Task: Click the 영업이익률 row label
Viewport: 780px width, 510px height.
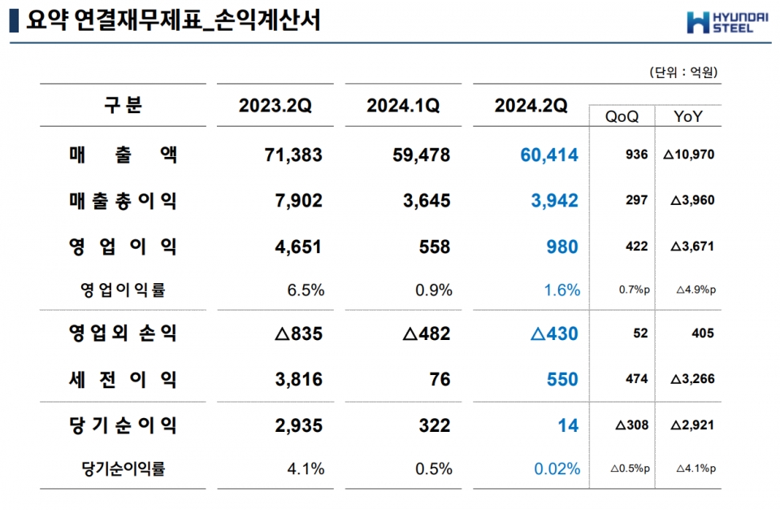Action: [x=123, y=290]
